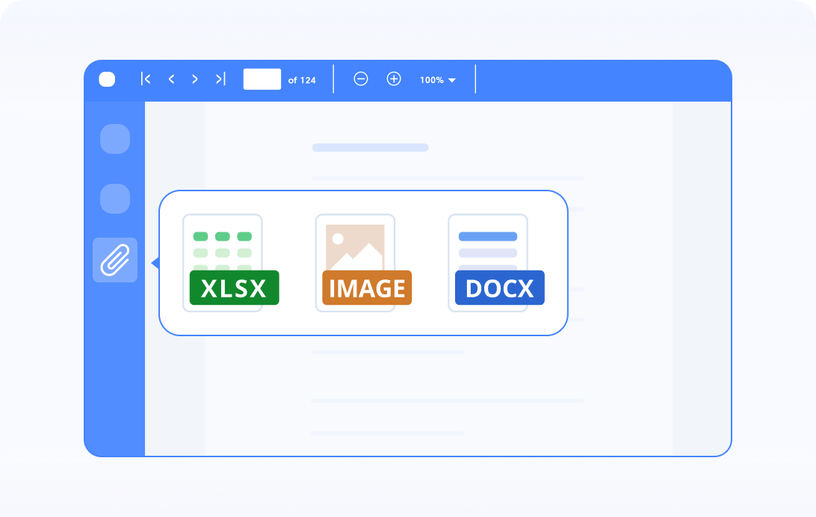This screenshot has height=517, width=816.
Task: Jump to the last page
Action: [220, 78]
